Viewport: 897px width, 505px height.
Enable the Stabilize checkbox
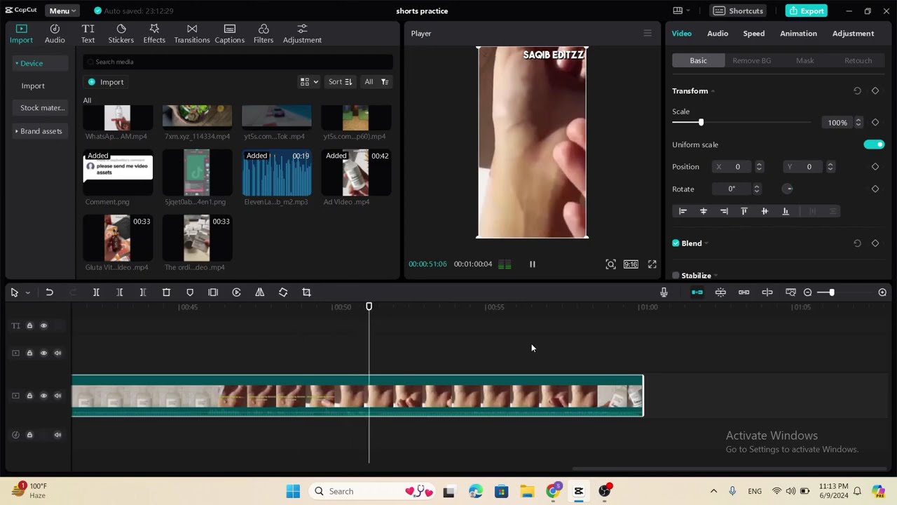(676, 276)
